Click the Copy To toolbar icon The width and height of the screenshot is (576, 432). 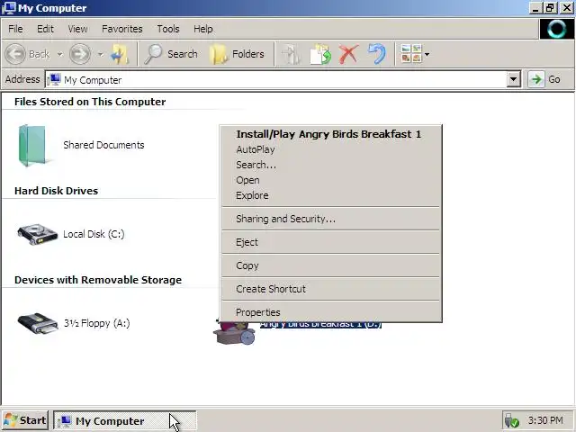(320, 54)
